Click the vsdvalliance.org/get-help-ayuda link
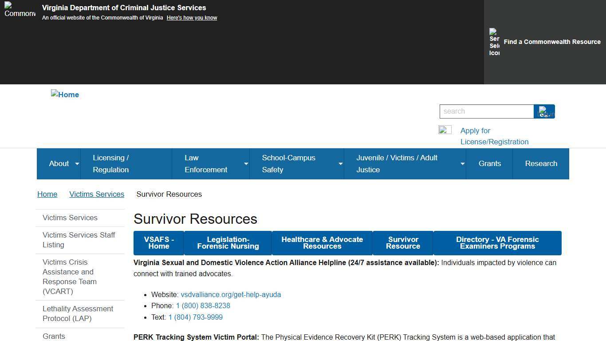The height and width of the screenshot is (341, 606). pos(231,294)
